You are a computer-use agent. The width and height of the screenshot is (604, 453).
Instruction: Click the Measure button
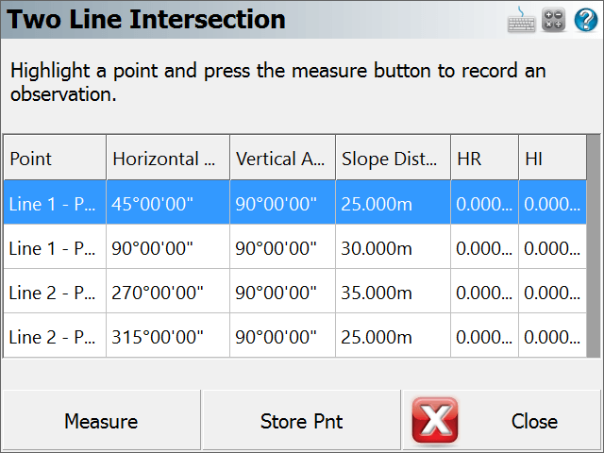[x=101, y=420]
